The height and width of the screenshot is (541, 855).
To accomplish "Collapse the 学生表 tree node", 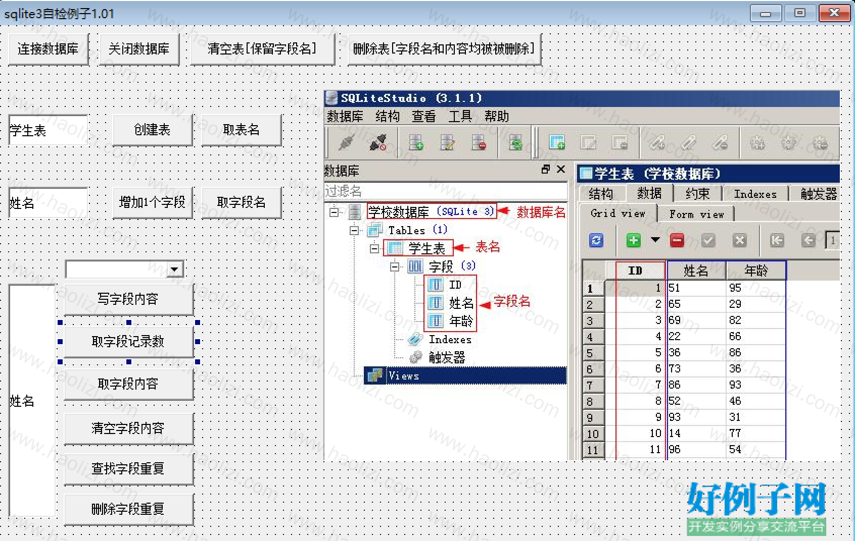I will [x=374, y=248].
